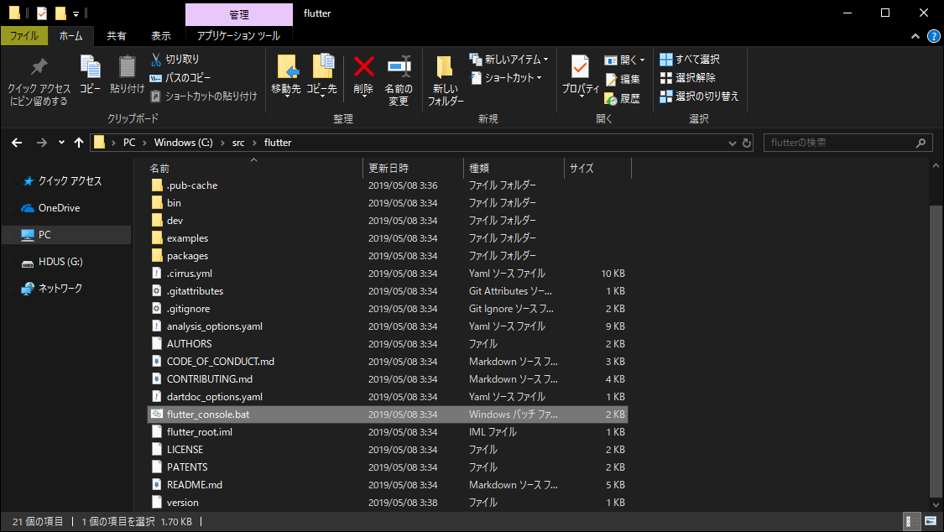
Task: Select analysis_options.yaml file
Action: pyautogui.click(x=388, y=326)
